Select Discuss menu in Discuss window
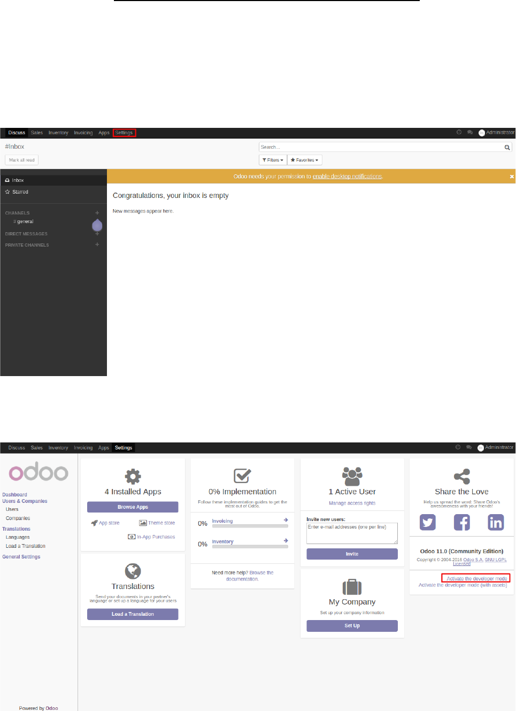The width and height of the screenshot is (516, 711). click(x=17, y=133)
